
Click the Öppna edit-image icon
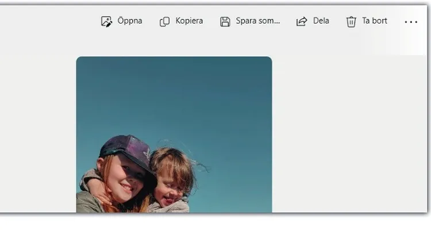(106, 21)
